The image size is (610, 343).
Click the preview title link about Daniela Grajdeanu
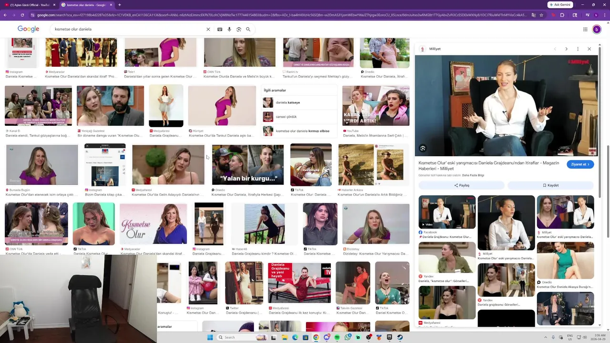[x=489, y=166]
